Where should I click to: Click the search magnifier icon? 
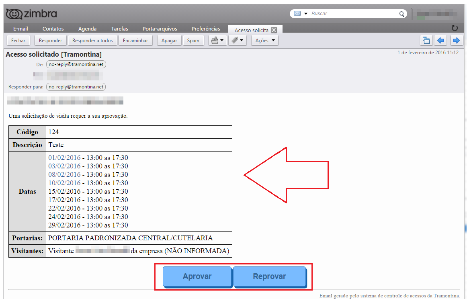point(401,14)
